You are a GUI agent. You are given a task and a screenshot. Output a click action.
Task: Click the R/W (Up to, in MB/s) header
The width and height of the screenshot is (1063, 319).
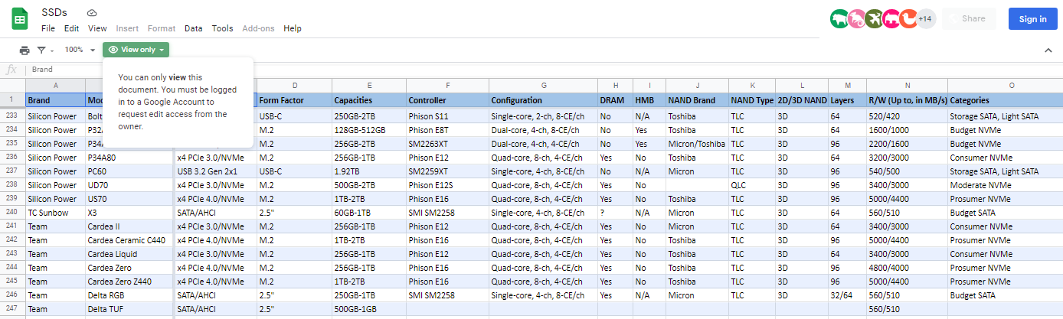coord(907,100)
